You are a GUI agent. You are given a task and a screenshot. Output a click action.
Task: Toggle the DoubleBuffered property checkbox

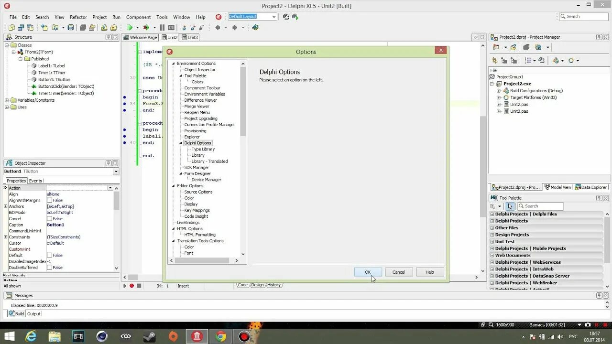(49, 268)
